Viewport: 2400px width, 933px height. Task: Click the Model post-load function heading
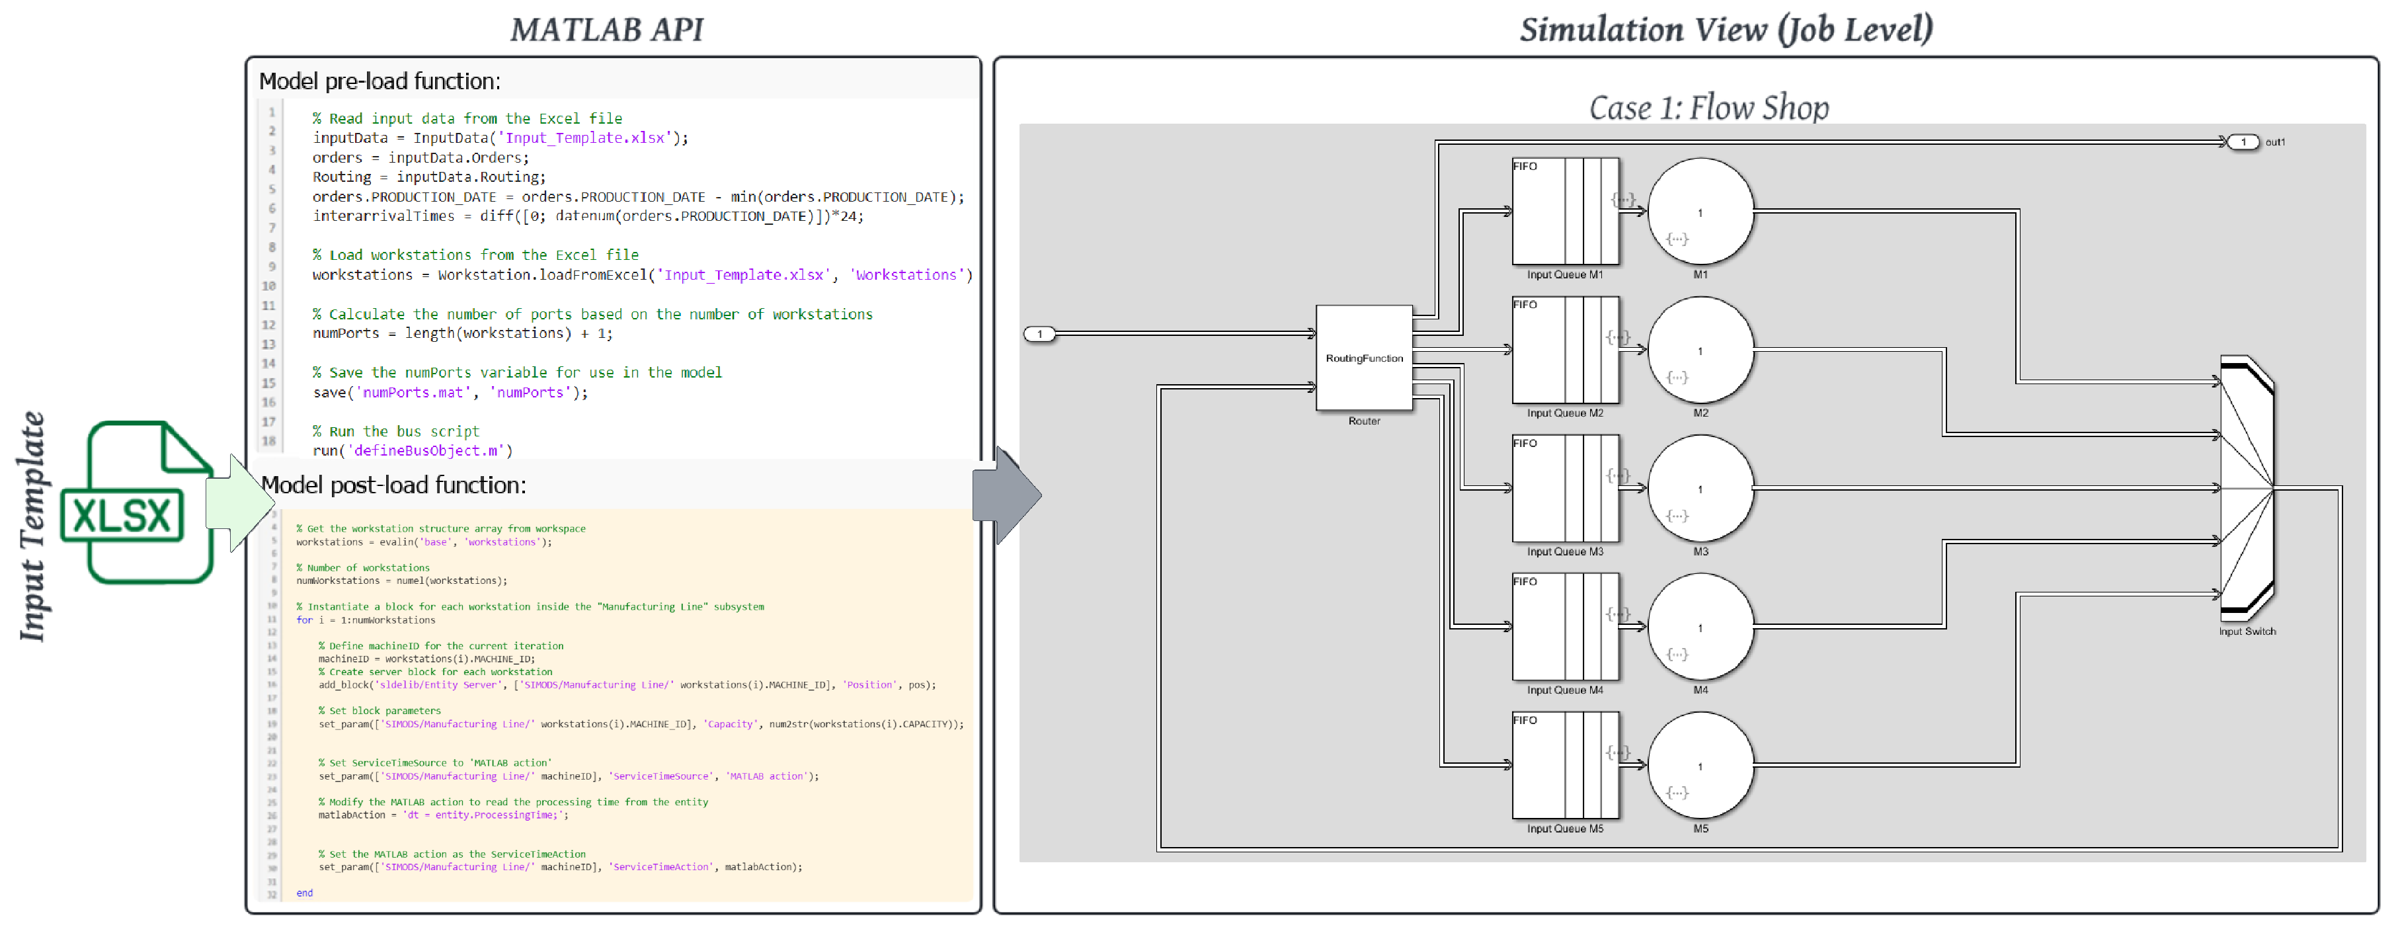point(393,485)
